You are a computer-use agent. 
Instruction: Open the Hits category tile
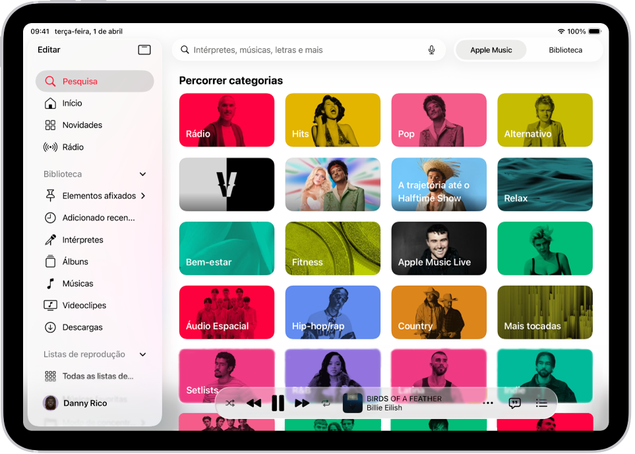pyautogui.click(x=333, y=120)
